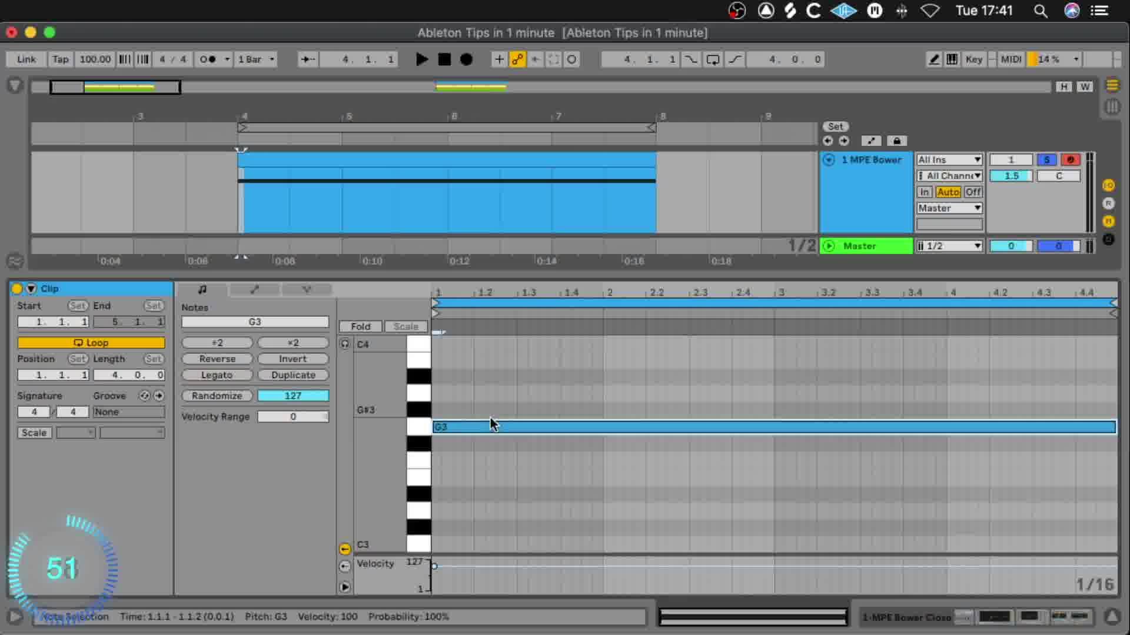Toggle the Key map mode switch

click(x=974, y=59)
